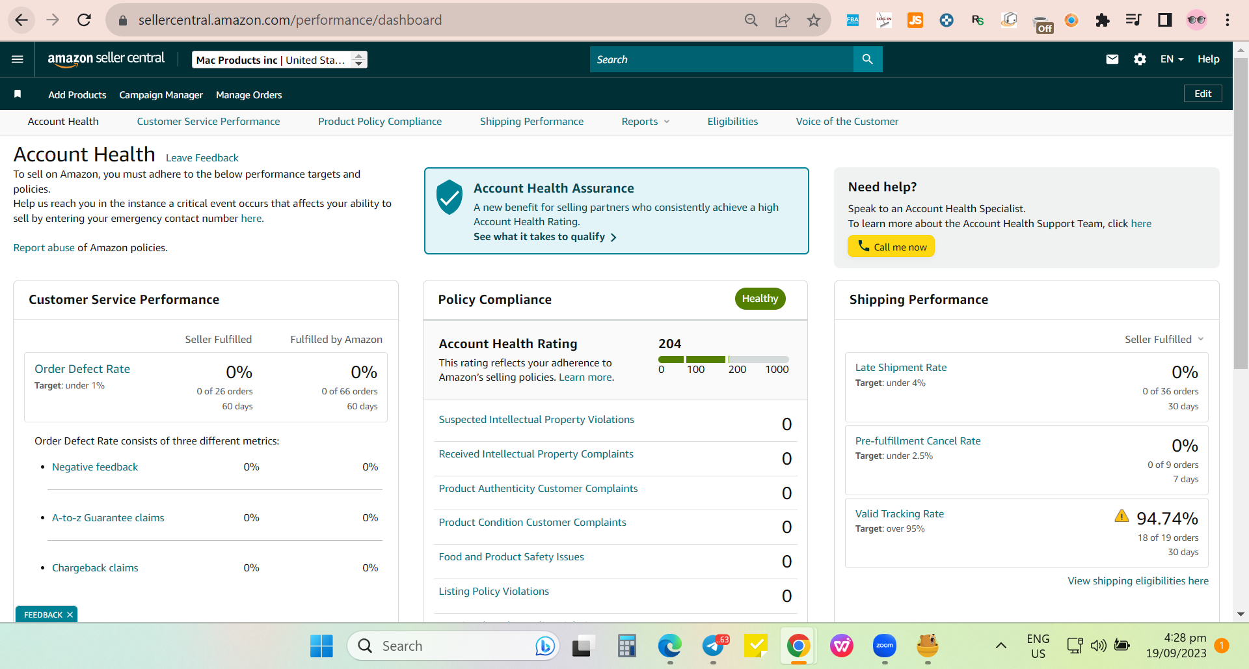The width and height of the screenshot is (1249, 669).
Task: Open the Order Defect Rate link
Action: 82,369
